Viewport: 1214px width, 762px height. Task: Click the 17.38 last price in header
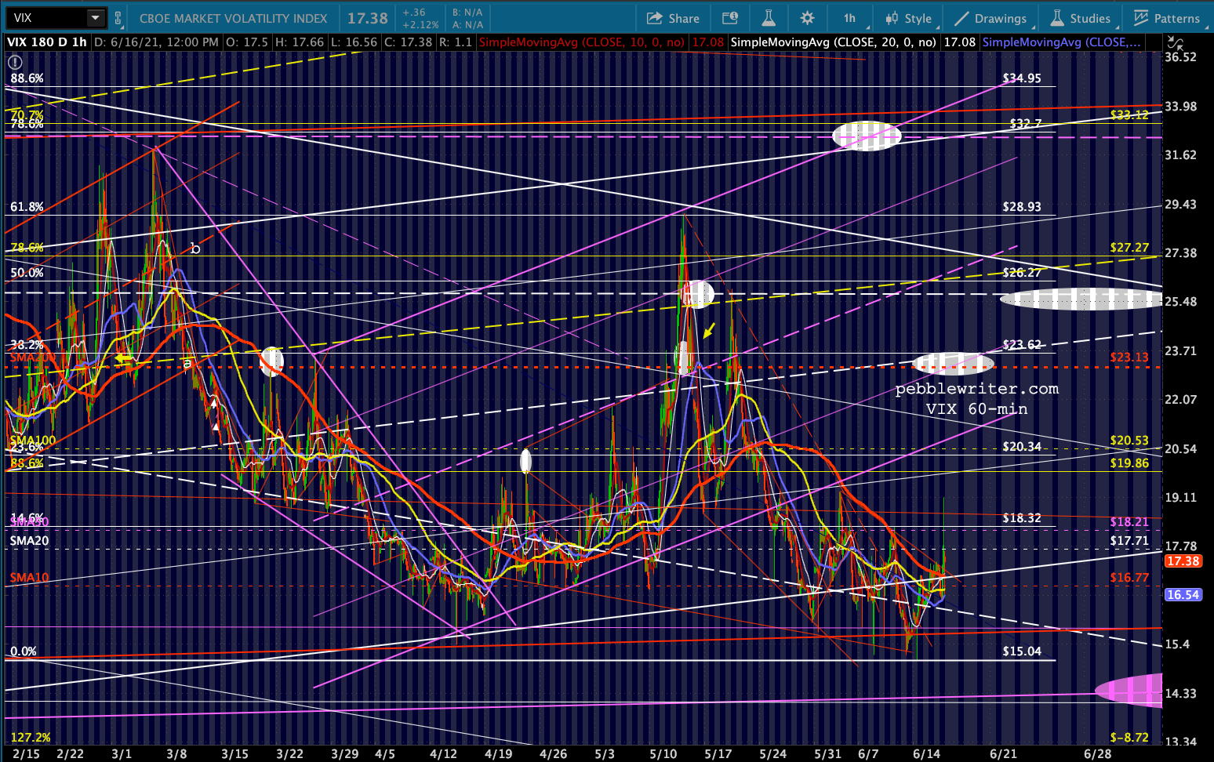(x=368, y=18)
